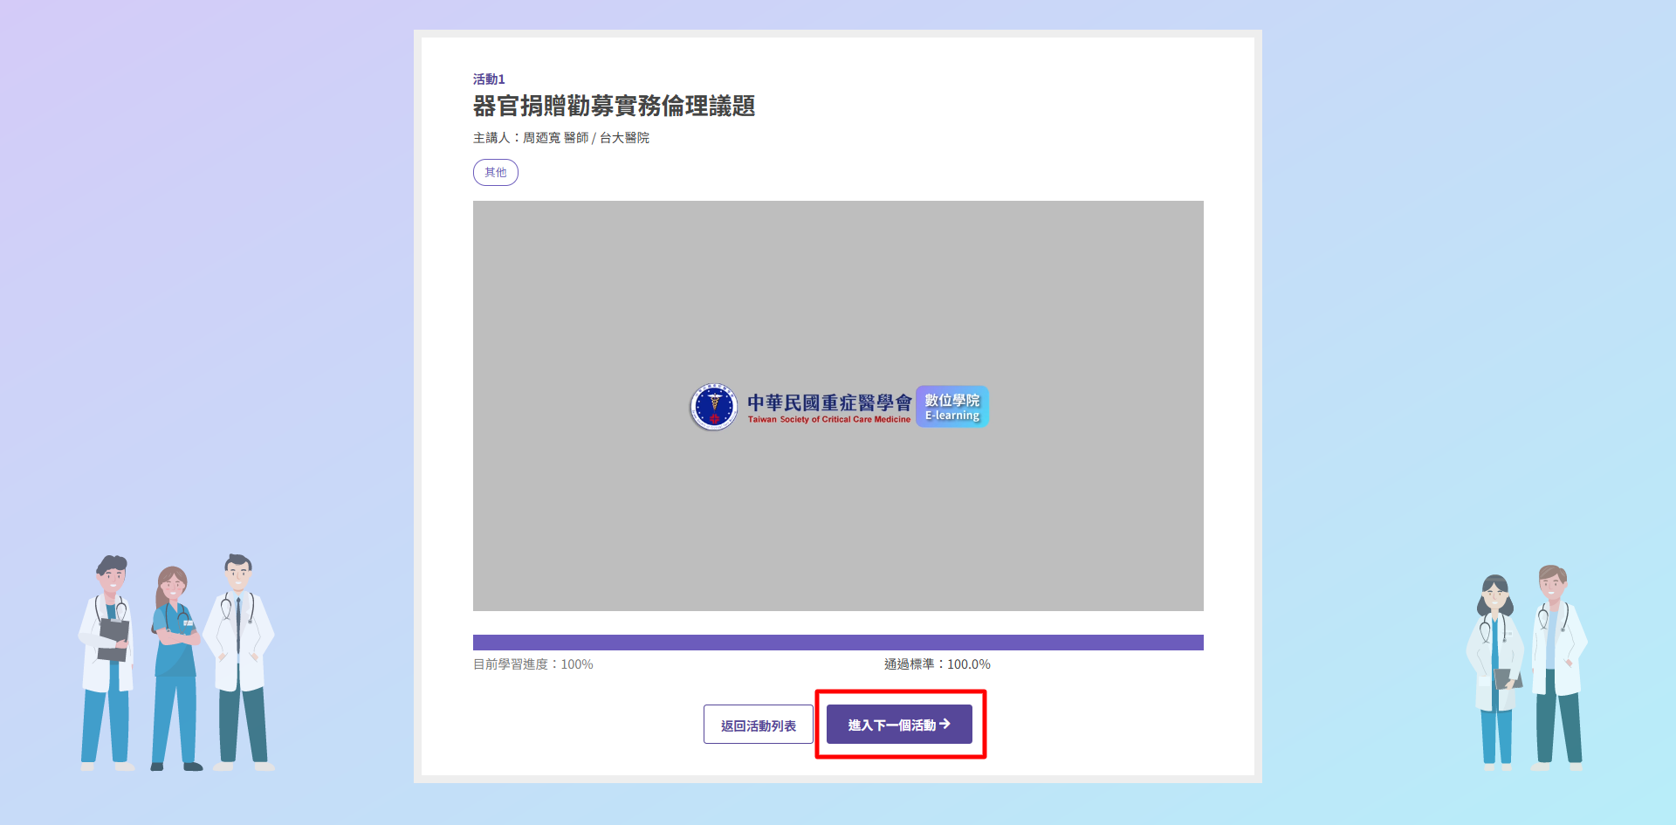This screenshot has width=1676, height=825.
Task: Click the purple learning progress bar
Action: click(x=838, y=643)
